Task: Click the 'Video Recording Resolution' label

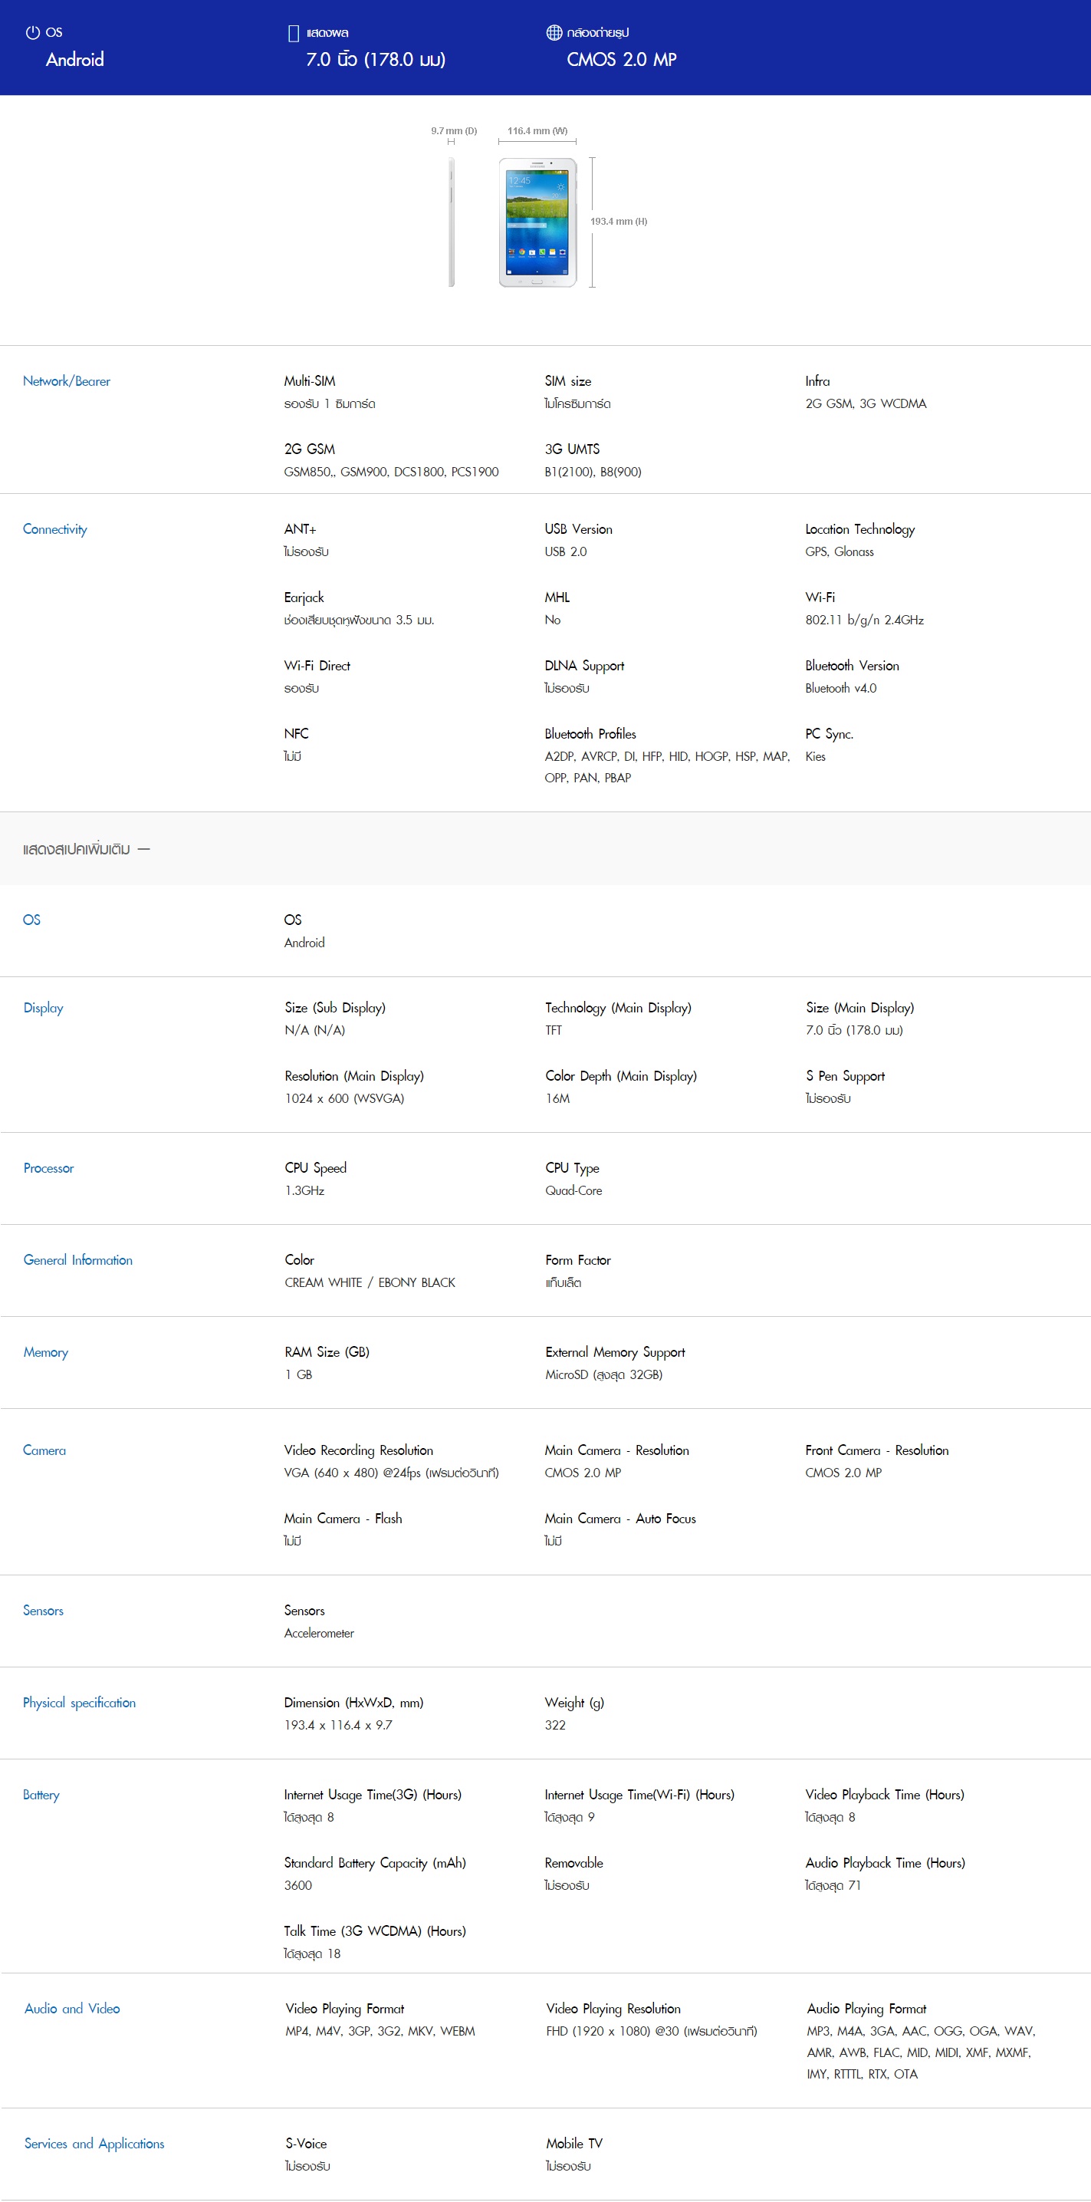Action: pyautogui.click(x=359, y=1450)
